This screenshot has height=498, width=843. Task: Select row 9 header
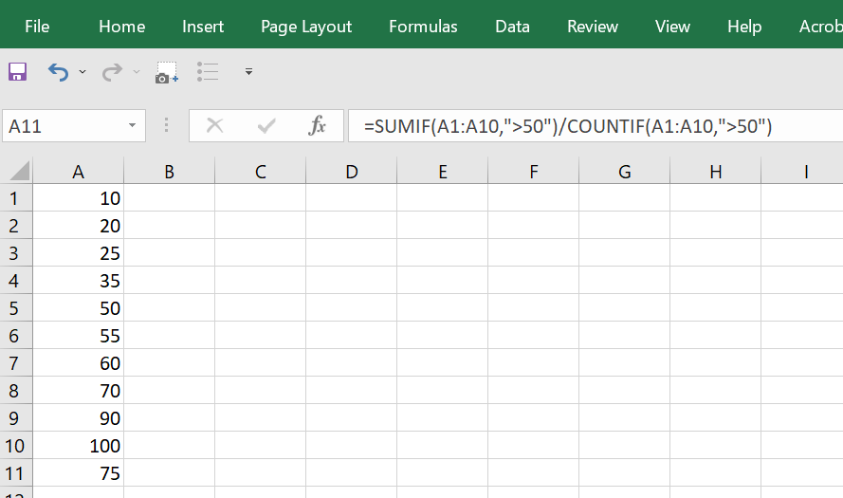(x=16, y=418)
